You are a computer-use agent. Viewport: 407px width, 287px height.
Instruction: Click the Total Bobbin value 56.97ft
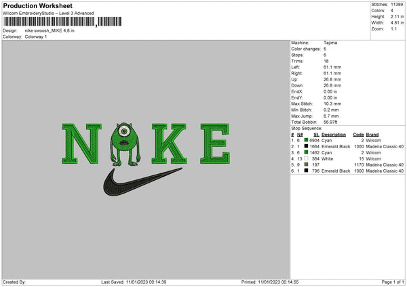pyautogui.click(x=331, y=122)
